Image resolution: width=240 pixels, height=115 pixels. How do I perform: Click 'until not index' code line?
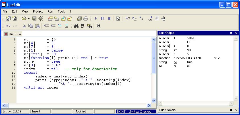point(41,87)
